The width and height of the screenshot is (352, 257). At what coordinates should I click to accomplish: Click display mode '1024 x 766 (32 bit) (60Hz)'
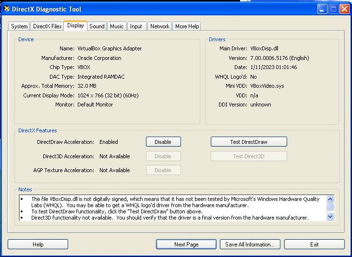(x=108, y=95)
